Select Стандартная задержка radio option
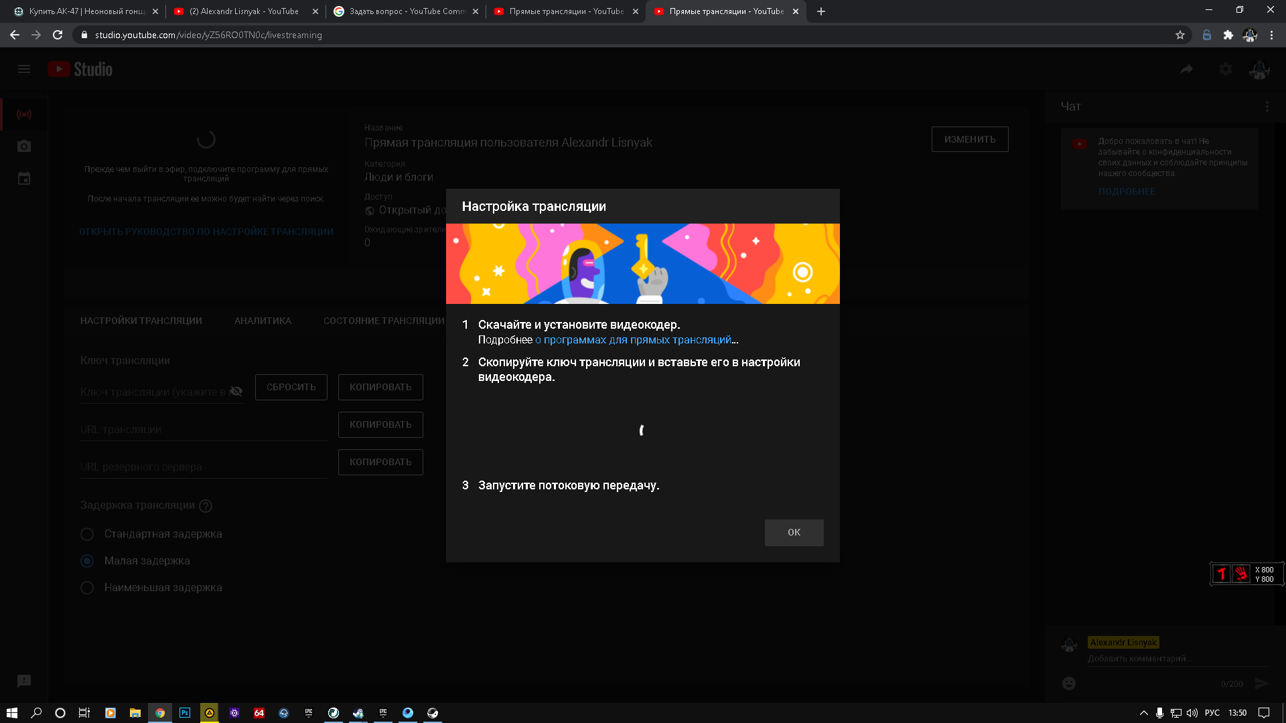Viewport: 1286px width, 723px height. click(x=87, y=534)
